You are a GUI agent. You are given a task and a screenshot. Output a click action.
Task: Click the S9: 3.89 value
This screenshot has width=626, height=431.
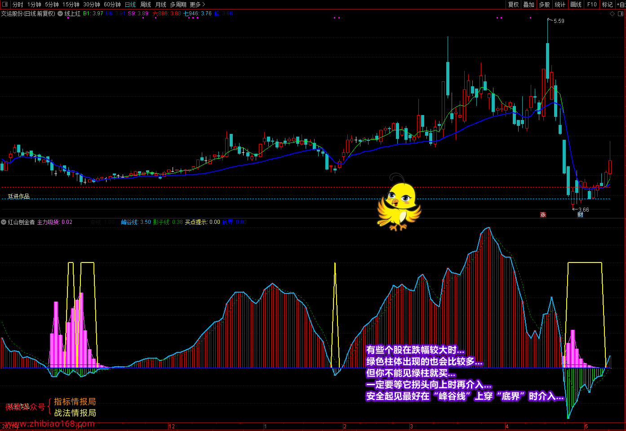tap(138, 14)
